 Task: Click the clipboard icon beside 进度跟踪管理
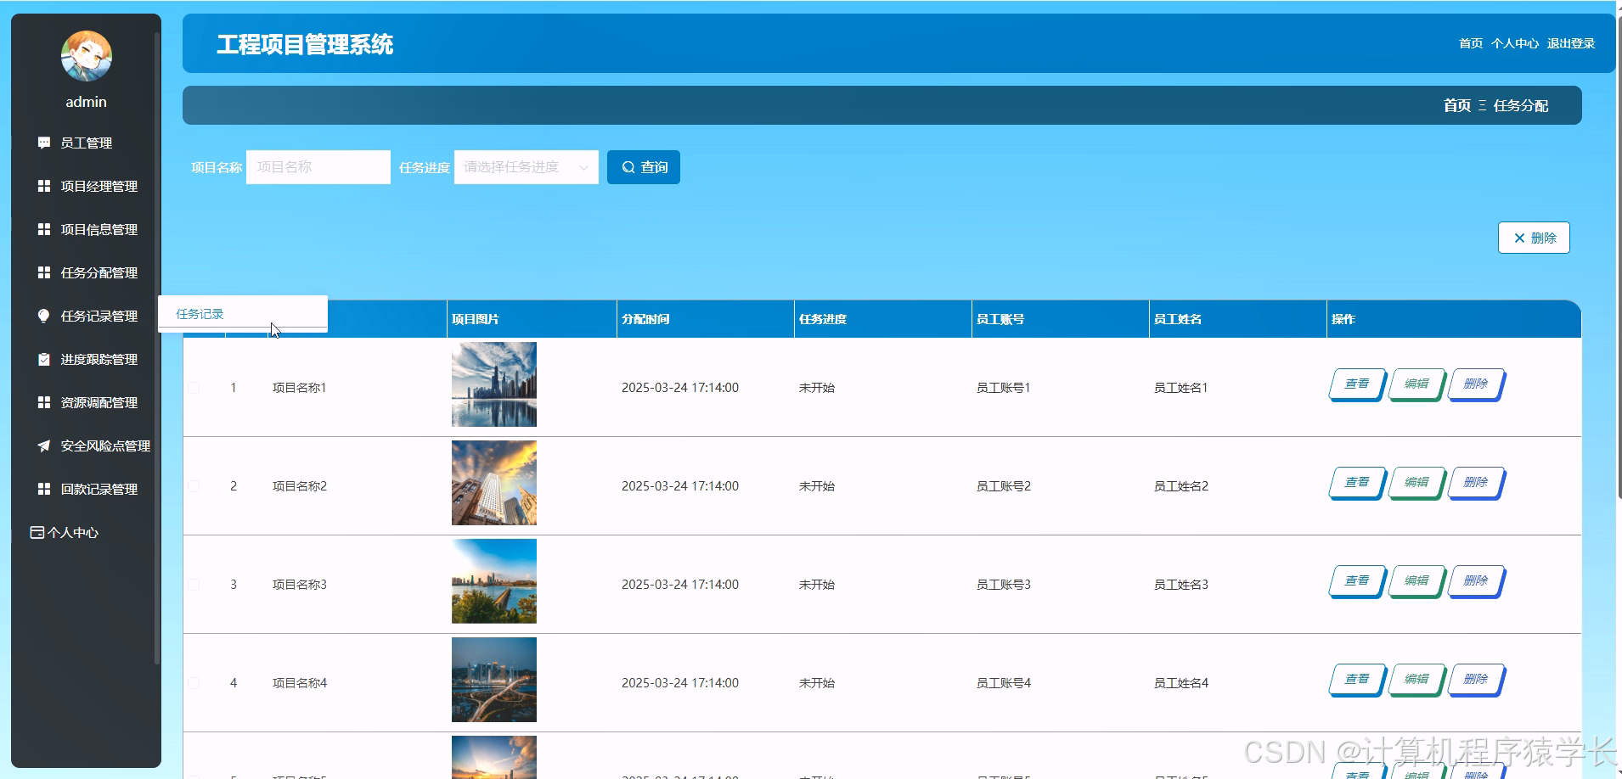coord(44,359)
